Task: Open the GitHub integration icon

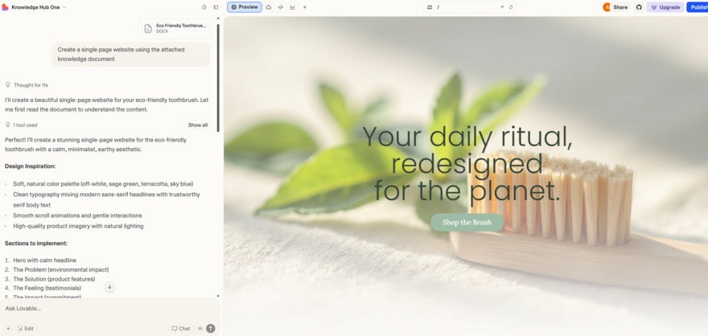Action: 639,7
